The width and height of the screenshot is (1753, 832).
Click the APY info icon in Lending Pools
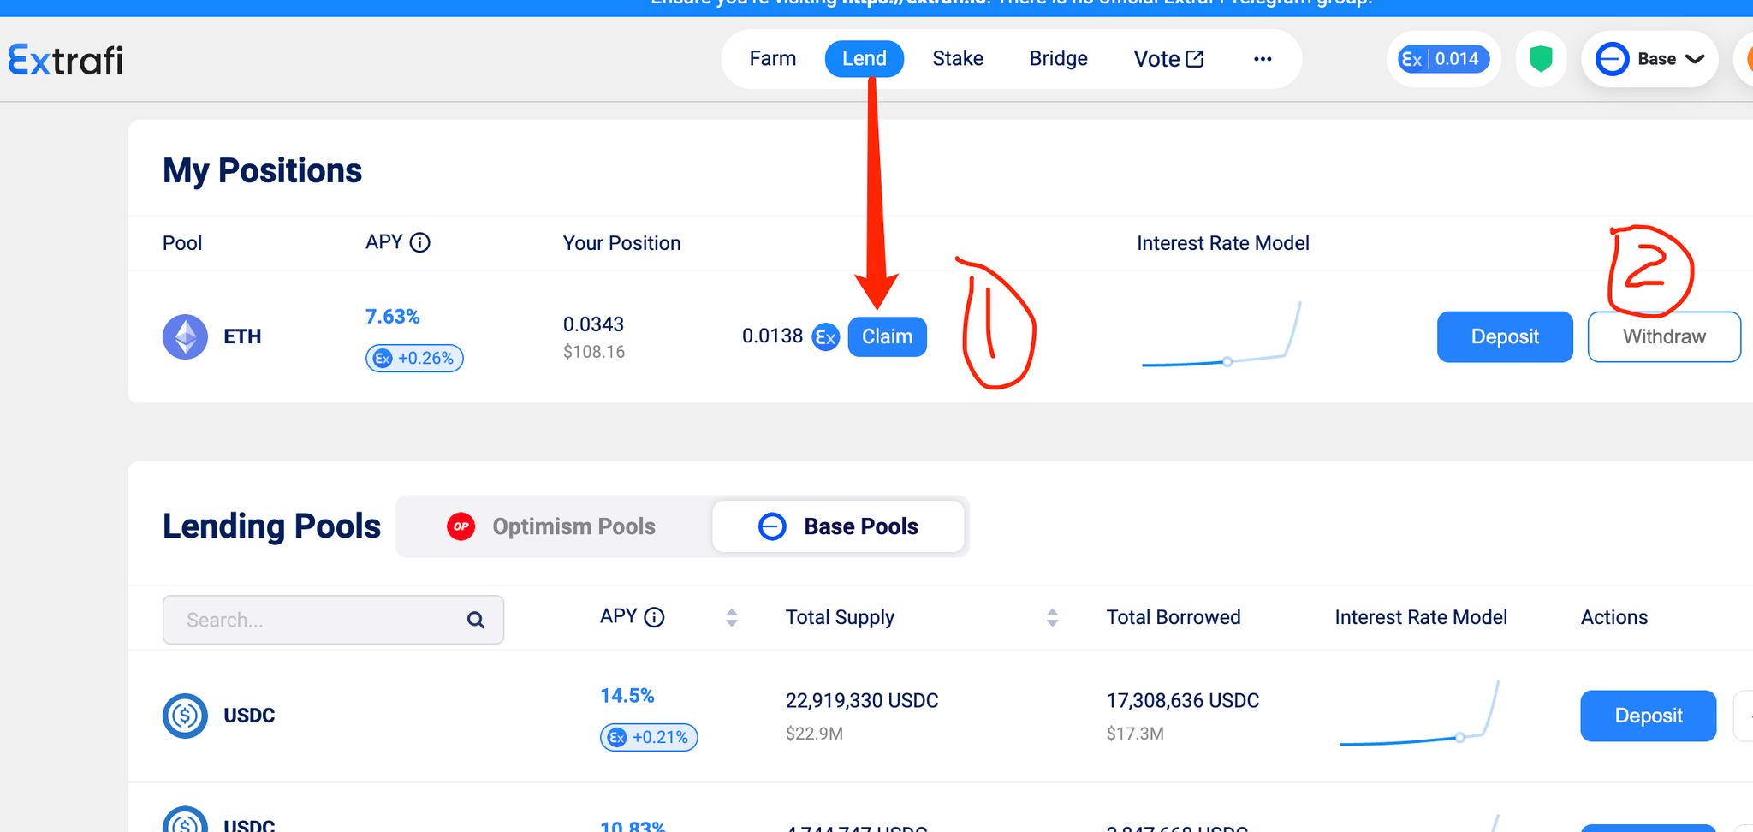[x=654, y=617]
